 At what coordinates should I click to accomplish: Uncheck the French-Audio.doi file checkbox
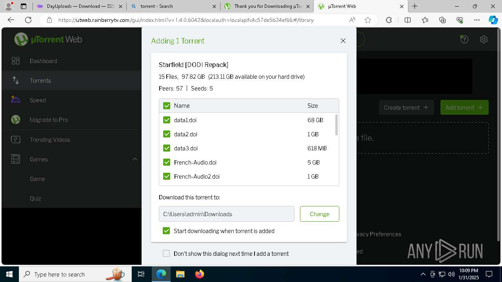[167, 162]
